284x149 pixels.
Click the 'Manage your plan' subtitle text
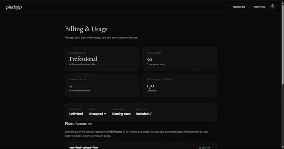(x=102, y=38)
